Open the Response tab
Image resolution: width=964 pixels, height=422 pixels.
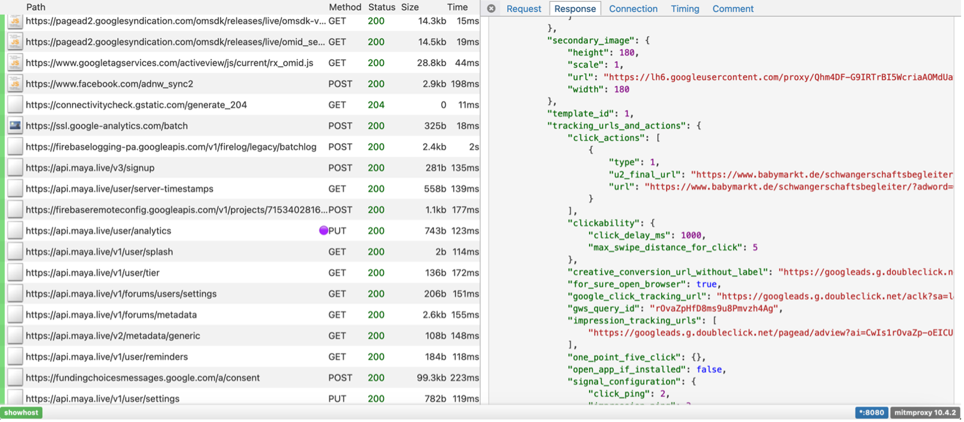point(575,9)
